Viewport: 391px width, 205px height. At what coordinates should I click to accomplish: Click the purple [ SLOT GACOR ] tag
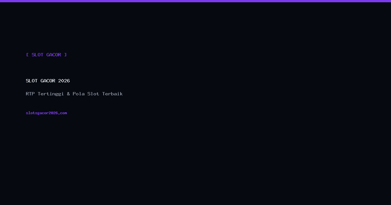point(46,55)
